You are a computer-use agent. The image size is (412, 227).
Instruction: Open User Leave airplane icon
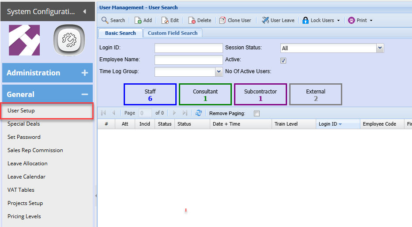[x=265, y=20]
